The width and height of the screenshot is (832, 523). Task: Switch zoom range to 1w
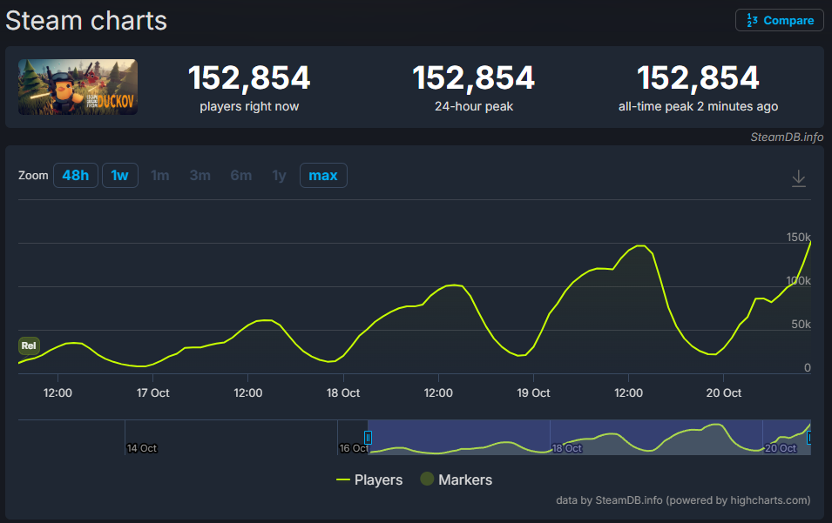pyautogui.click(x=119, y=176)
